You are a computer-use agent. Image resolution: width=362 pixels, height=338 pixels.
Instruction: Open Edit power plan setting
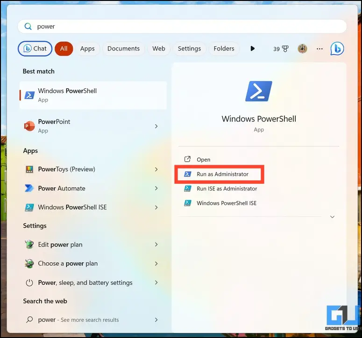93,245
